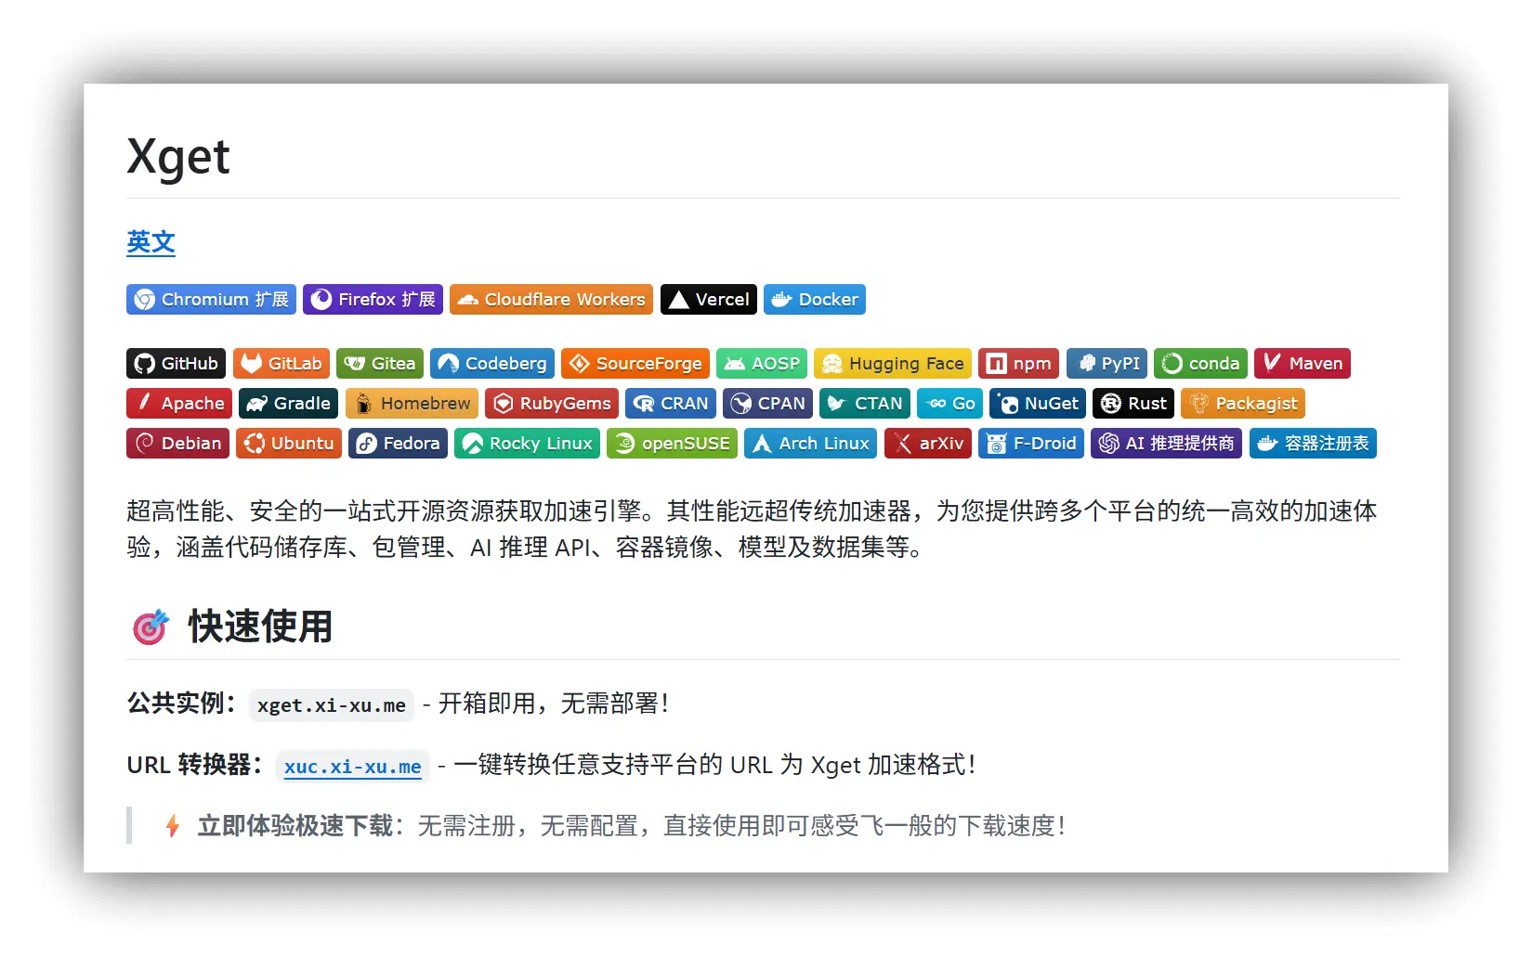Click the SourceForge badge
Screen dimensions: 1532x956
pos(635,364)
